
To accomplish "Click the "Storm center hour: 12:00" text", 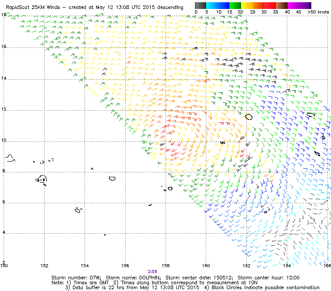I will 268,278.
